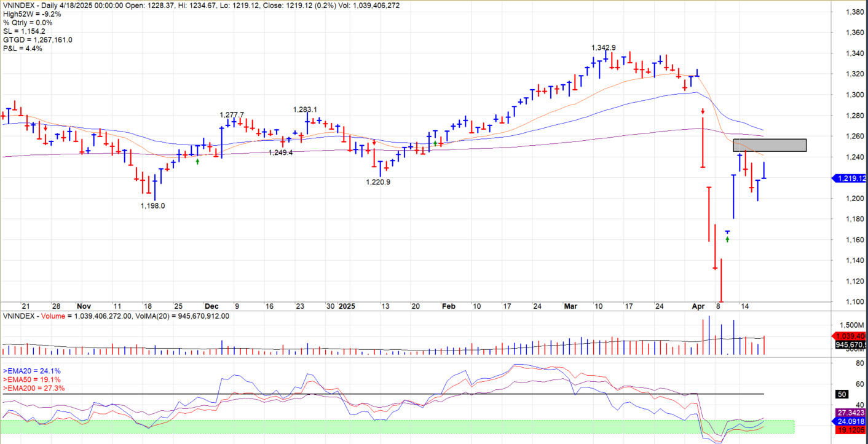Click the >EMA50 = 19.1% indicator label
The width and height of the screenshot is (868, 444).
pyautogui.click(x=32, y=380)
